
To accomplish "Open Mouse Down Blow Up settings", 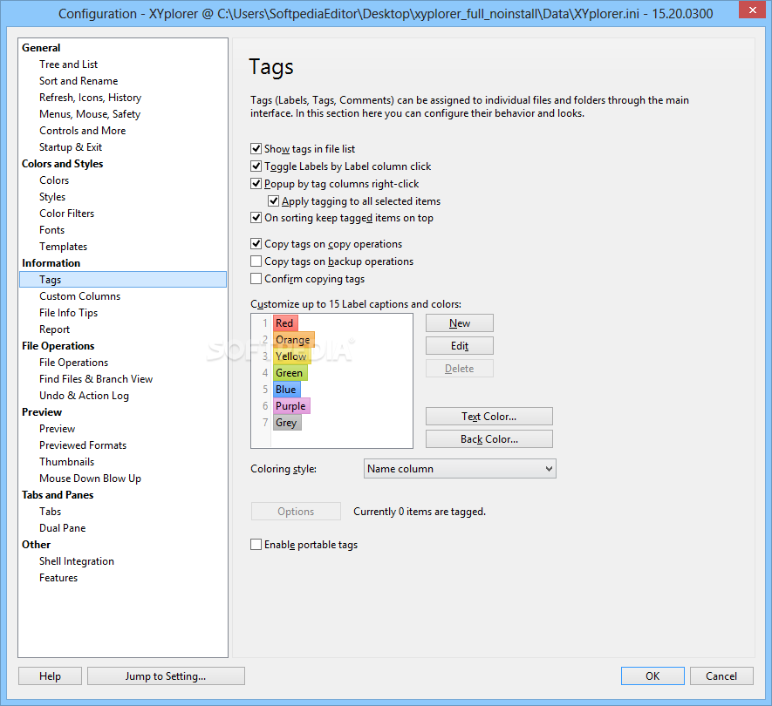I will pos(90,479).
